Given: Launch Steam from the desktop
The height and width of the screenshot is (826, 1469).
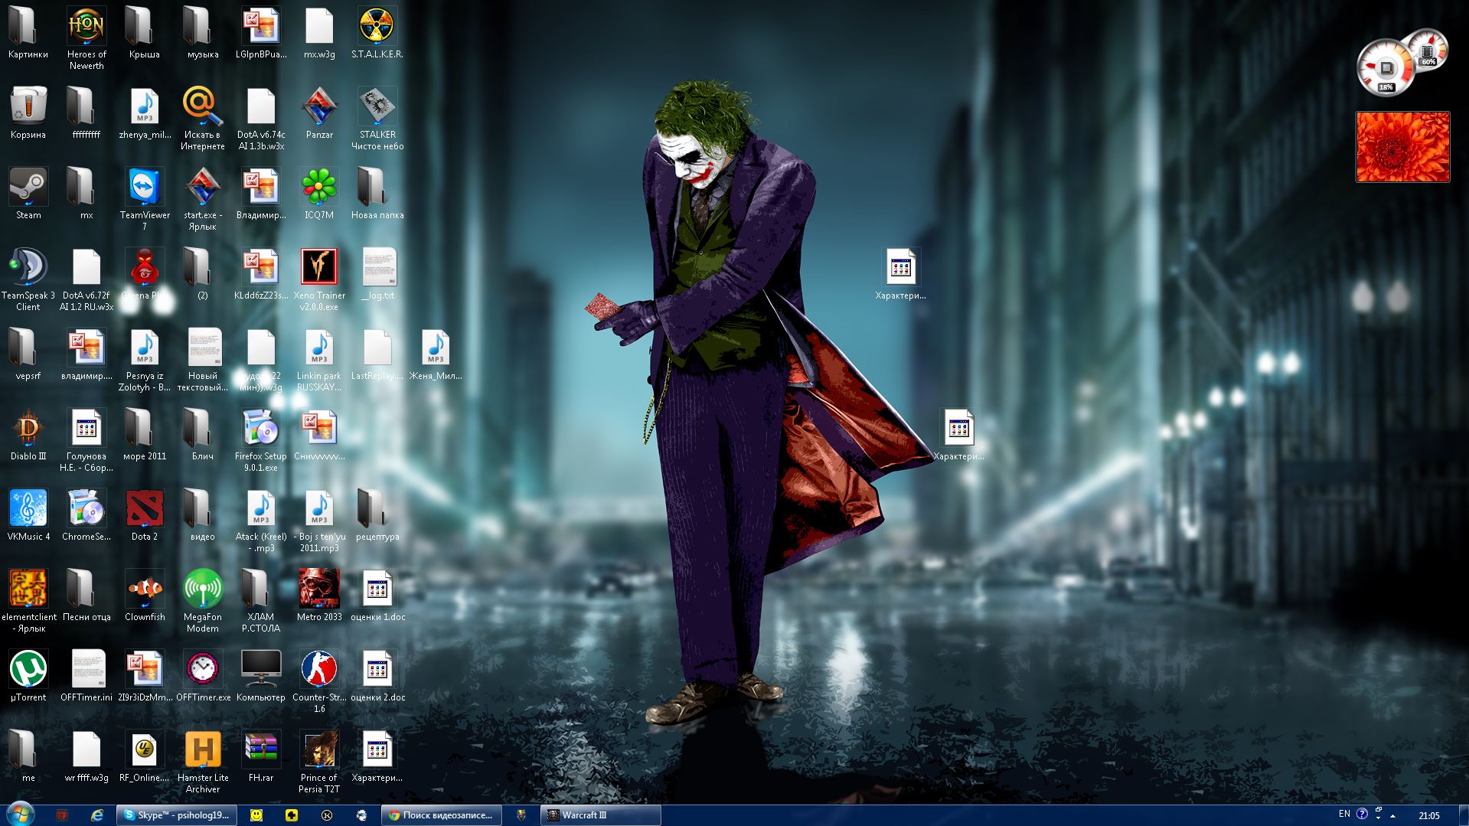Looking at the screenshot, I should click(28, 194).
